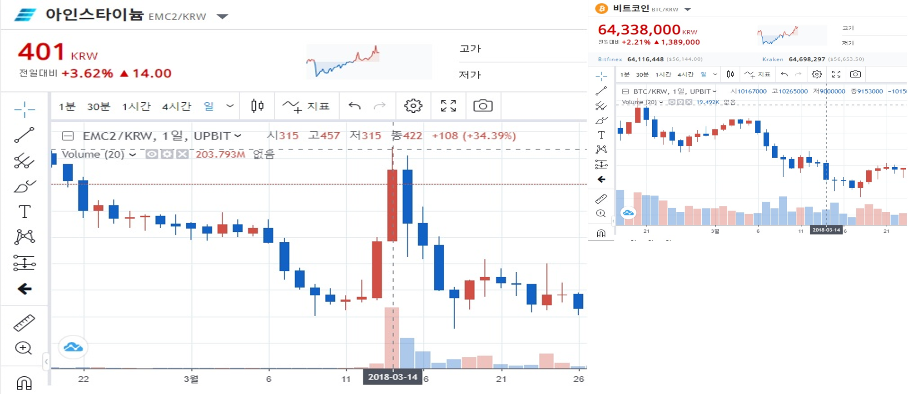Click the Bitcoin coin logo
Viewport: 908px width, 394px height.
(601, 9)
